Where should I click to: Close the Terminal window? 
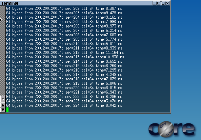pos(167,3)
